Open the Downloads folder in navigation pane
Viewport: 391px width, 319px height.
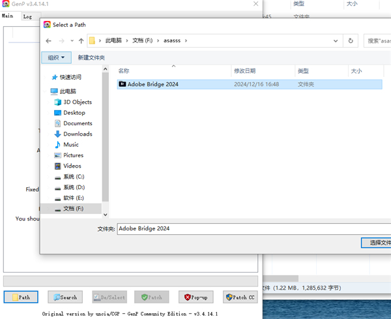pos(77,134)
